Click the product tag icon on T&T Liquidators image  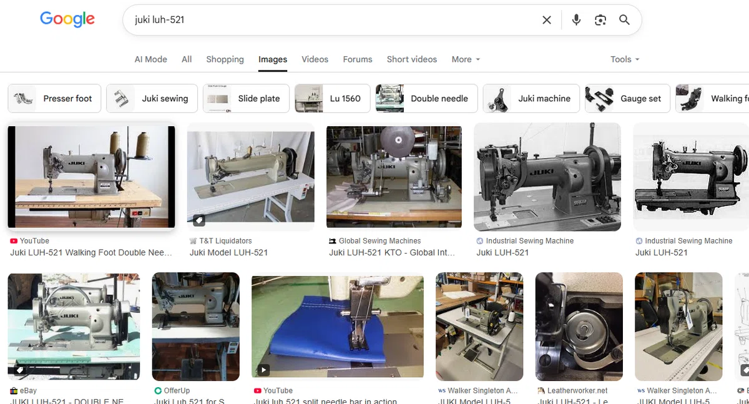click(x=198, y=220)
